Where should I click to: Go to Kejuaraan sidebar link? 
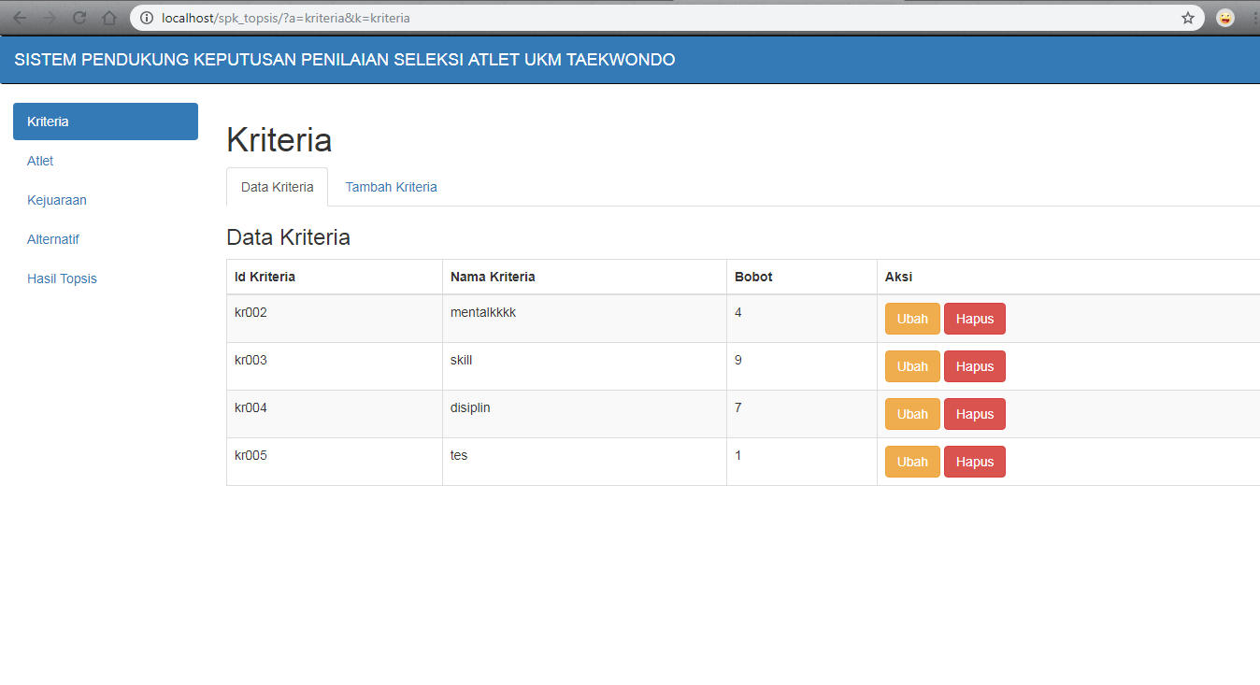[x=57, y=200]
